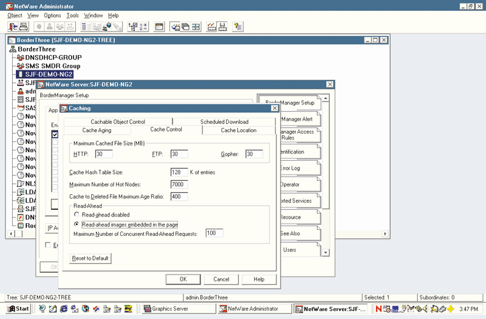Image resolution: width=486 pixels, height=319 pixels.
Task: Switch to Scheduled Download tab
Action: pyautogui.click(x=224, y=122)
